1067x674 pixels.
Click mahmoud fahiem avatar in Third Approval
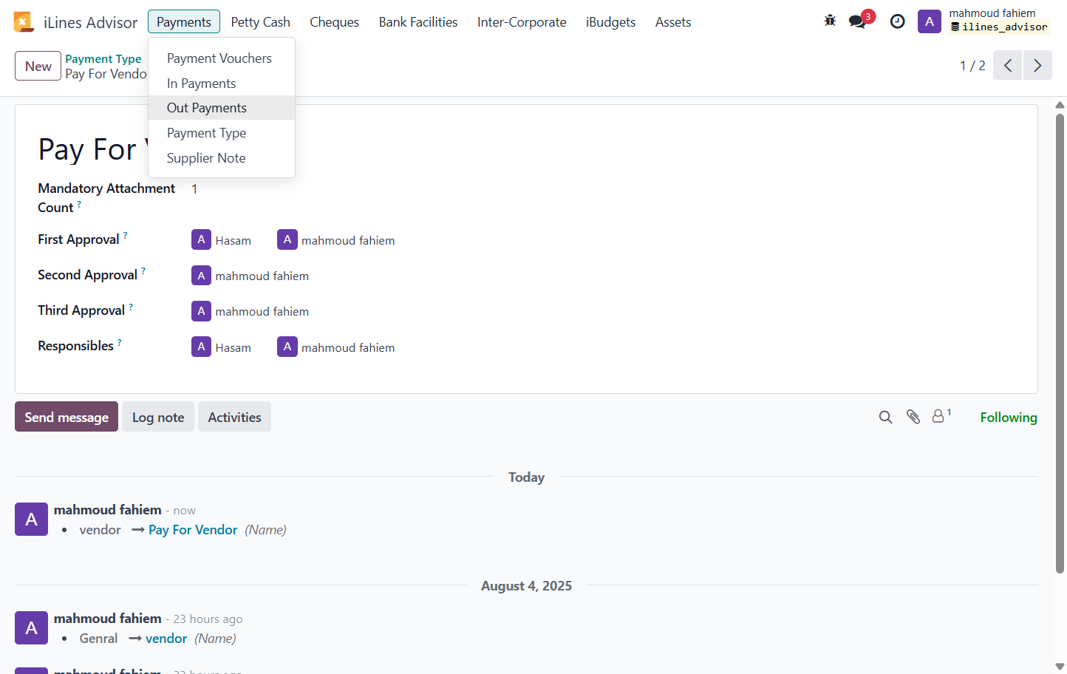pyautogui.click(x=201, y=310)
